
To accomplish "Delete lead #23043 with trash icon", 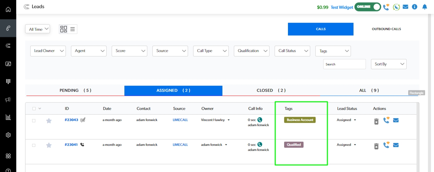I will tap(376, 121).
